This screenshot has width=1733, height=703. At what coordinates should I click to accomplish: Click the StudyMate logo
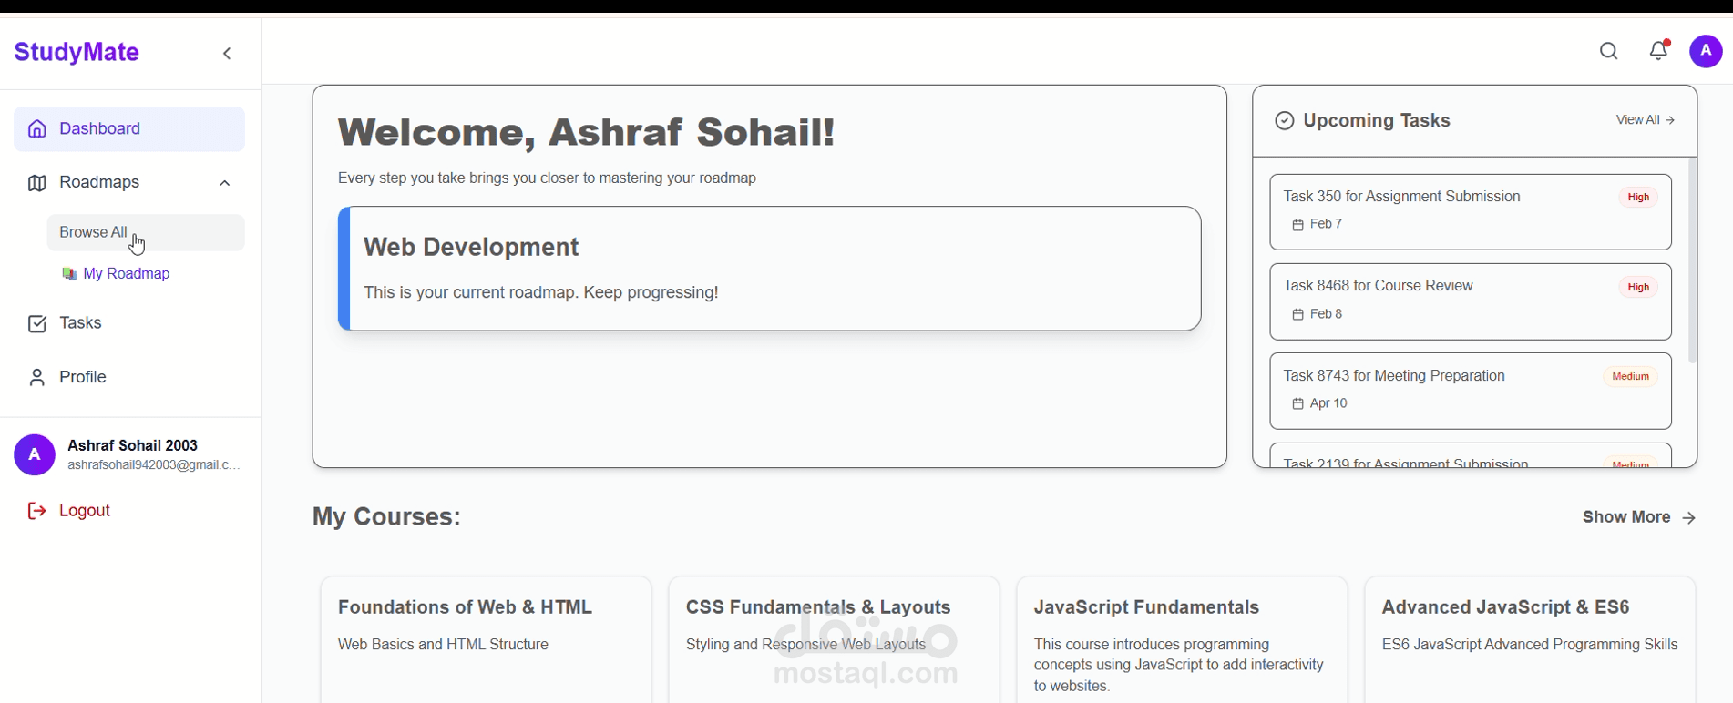pyautogui.click(x=77, y=52)
